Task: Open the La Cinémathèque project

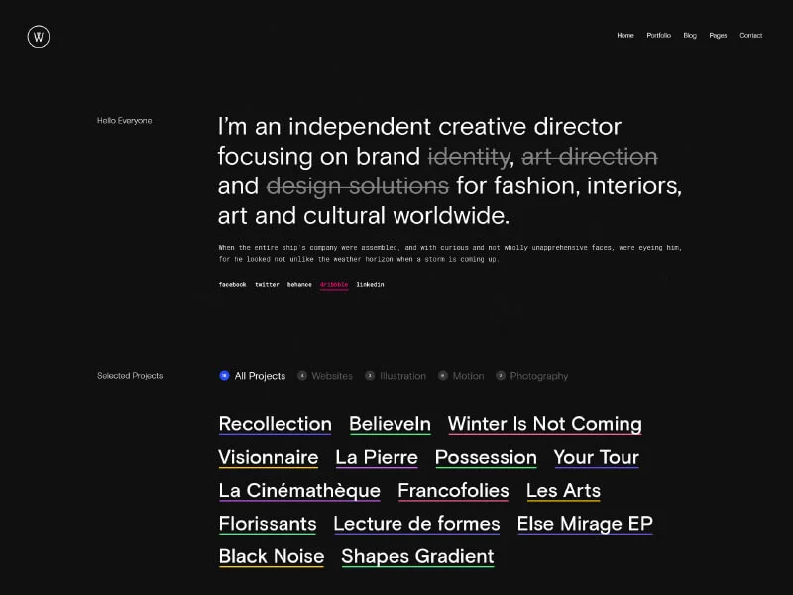Action: tap(299, 491)
